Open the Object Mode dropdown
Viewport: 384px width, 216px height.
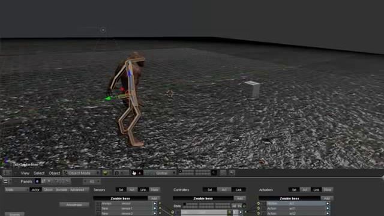(x=82, y=173)
